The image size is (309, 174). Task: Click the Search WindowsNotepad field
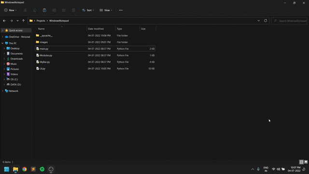[289, 21]
